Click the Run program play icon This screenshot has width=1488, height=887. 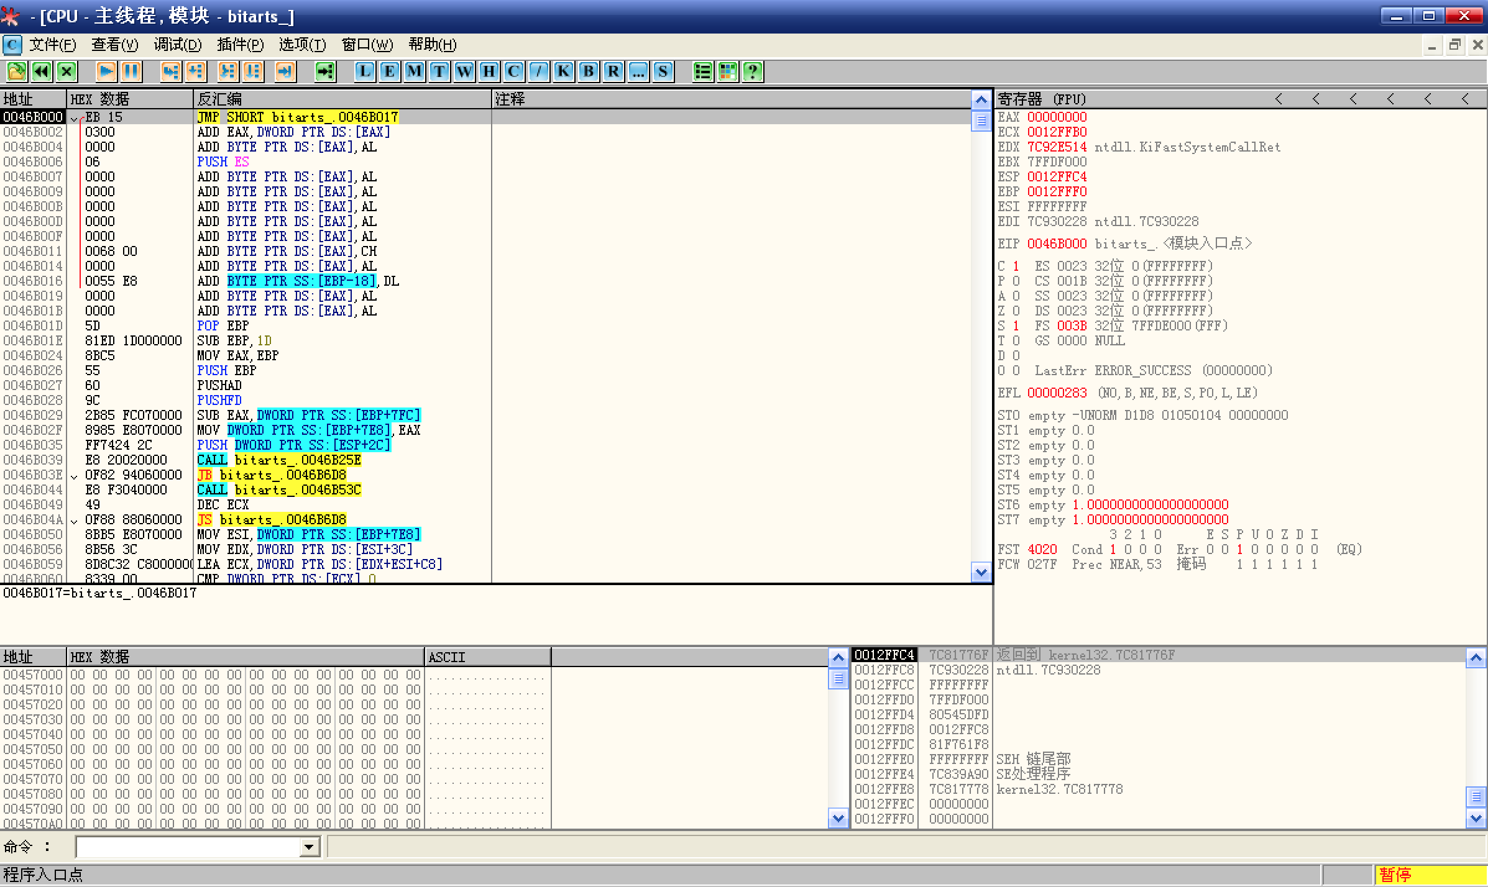coord(106,71)
